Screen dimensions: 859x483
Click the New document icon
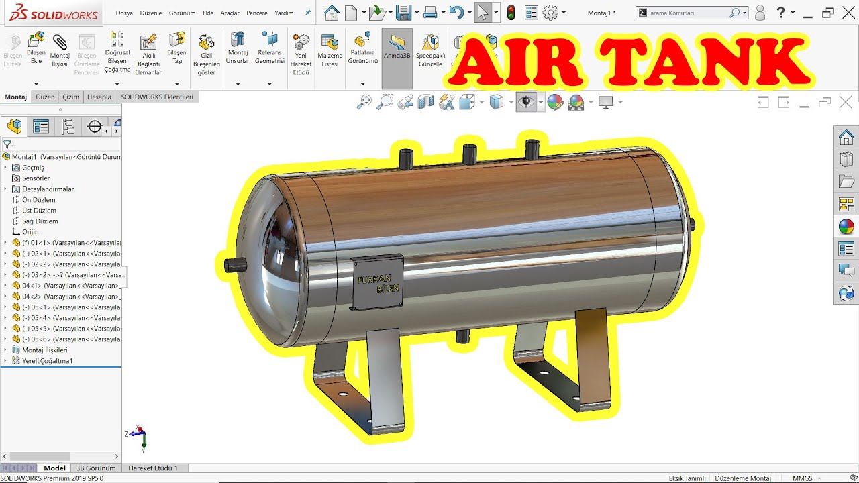(351, 13)
